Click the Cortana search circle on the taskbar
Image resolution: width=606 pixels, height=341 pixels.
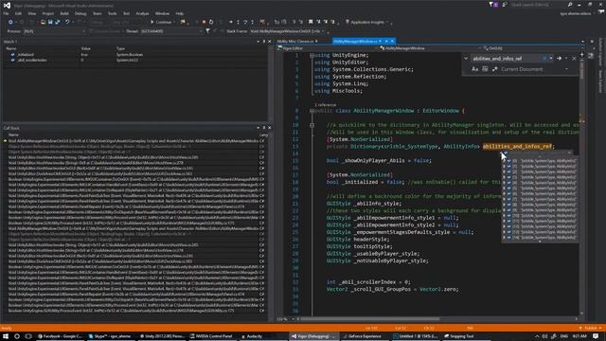(x=17, y=336)
